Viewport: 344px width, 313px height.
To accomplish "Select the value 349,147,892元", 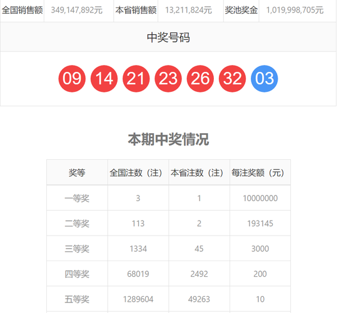I will pos(77,10).
